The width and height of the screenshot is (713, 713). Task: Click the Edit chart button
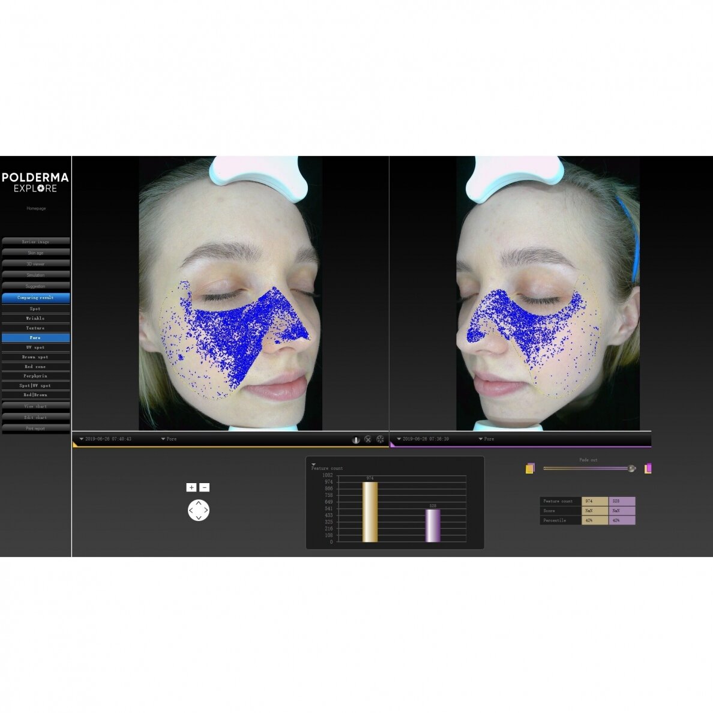click(35, 418)
